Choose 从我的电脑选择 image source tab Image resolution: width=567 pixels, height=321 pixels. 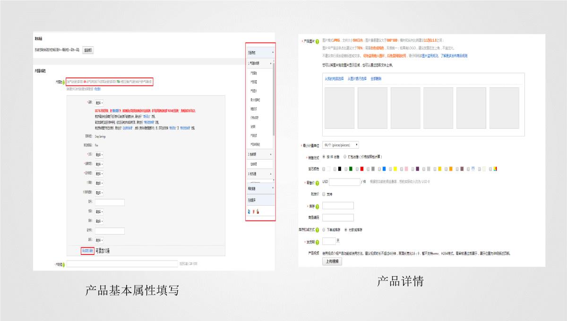[334, 79]
